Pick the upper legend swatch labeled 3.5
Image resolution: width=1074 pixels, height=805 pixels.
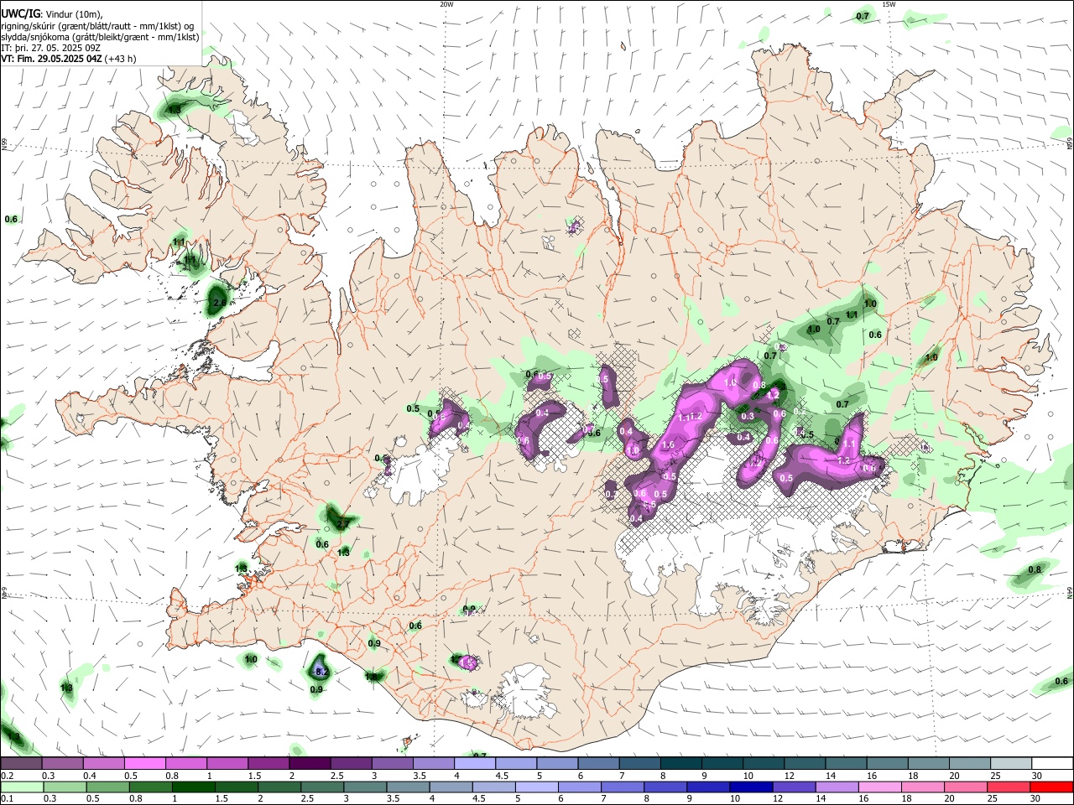coord(434,763)
